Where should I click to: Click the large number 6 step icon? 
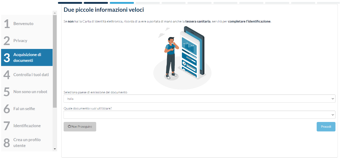(x=7, y=109)
